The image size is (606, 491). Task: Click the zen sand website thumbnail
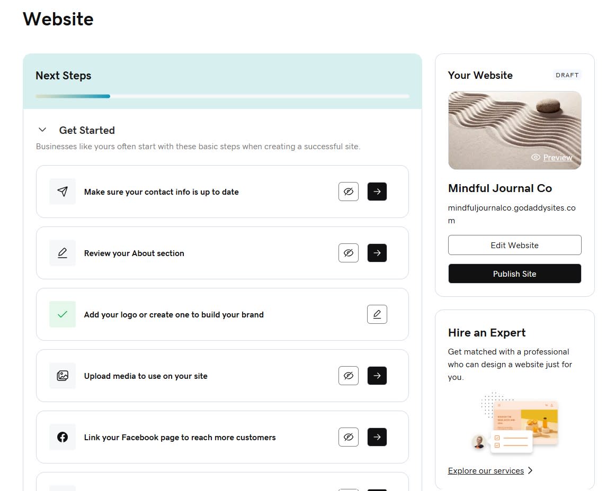(514, 130)
